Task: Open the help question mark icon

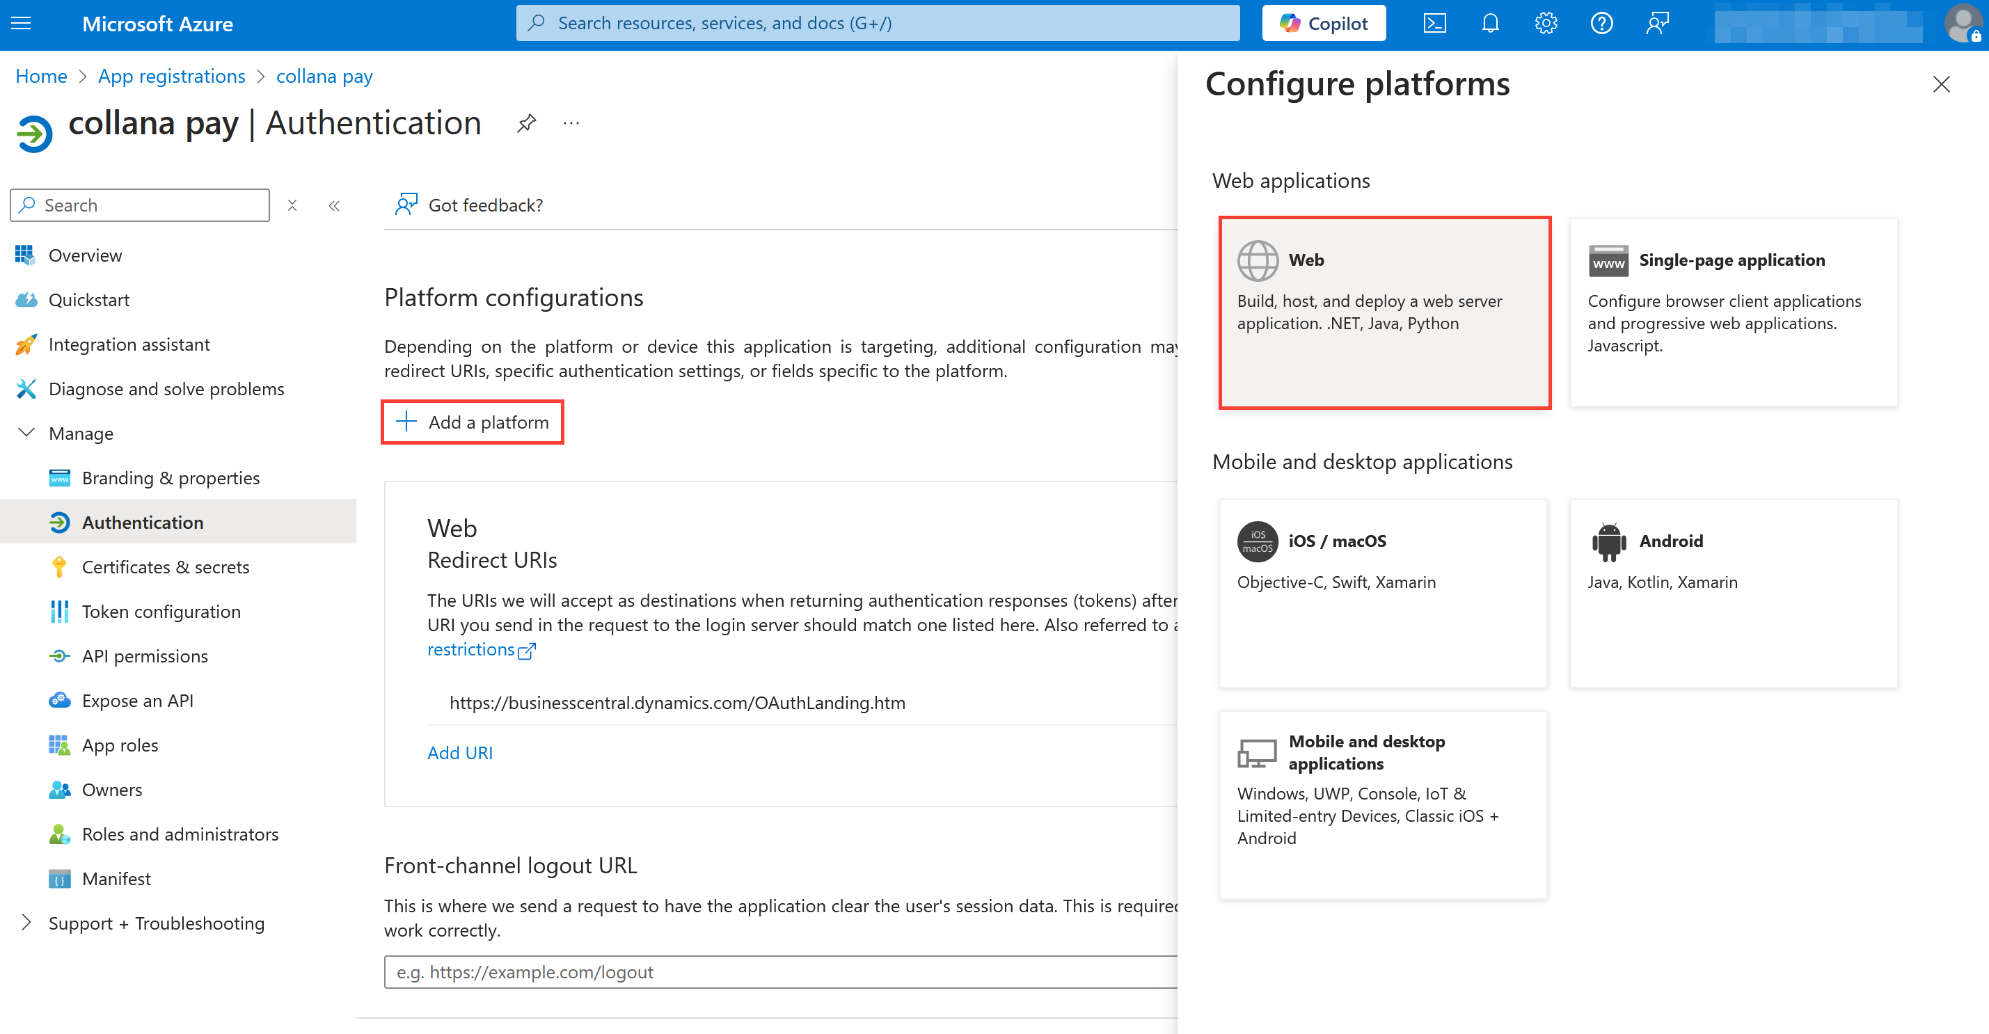Action: tap(1601, 23)
